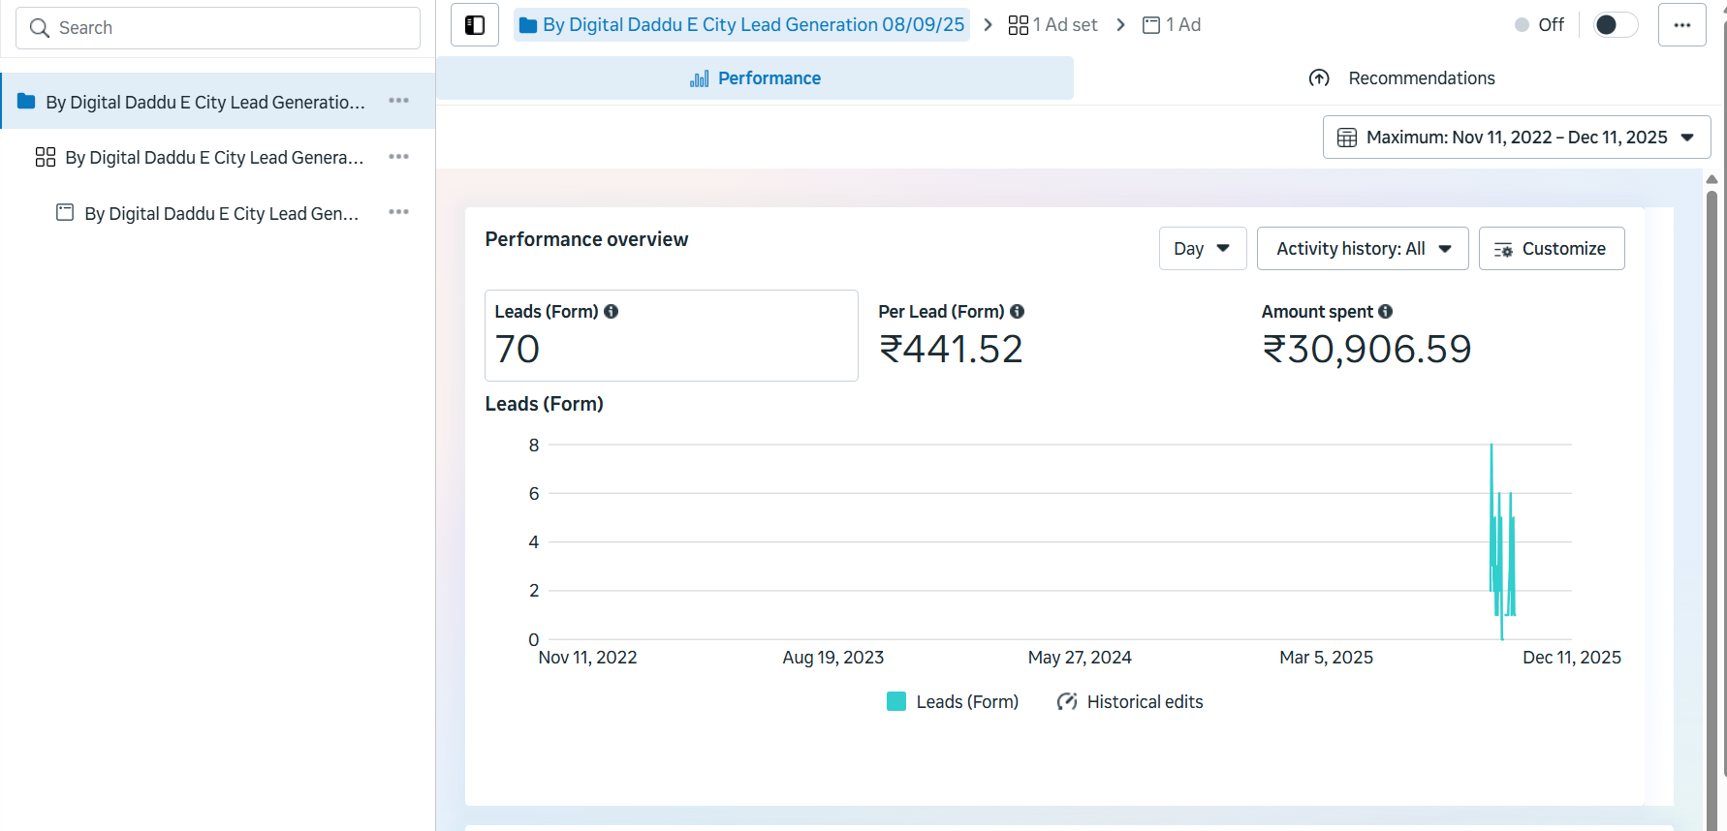The image size is (1727, 831).
Task: Toggle the campaign on/off switch
Action: pos(1615,25)
